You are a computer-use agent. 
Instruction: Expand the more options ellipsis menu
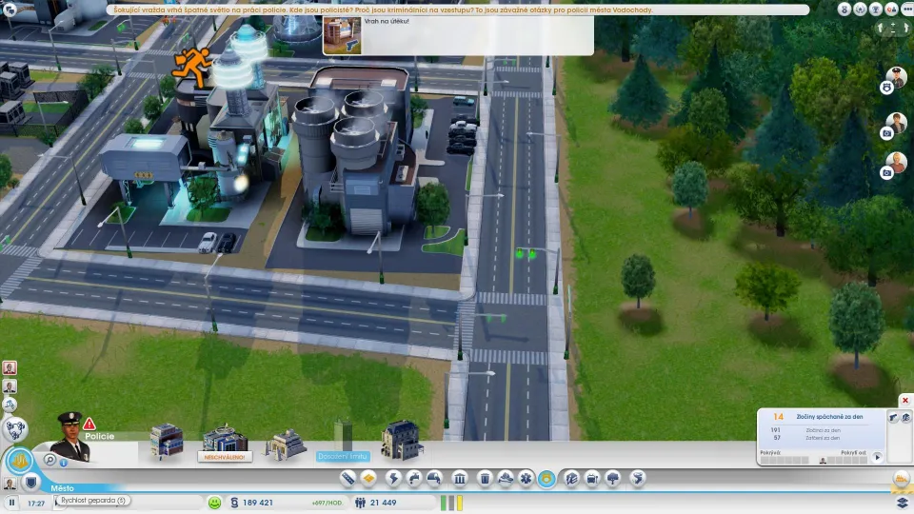(x=907, y=10)
